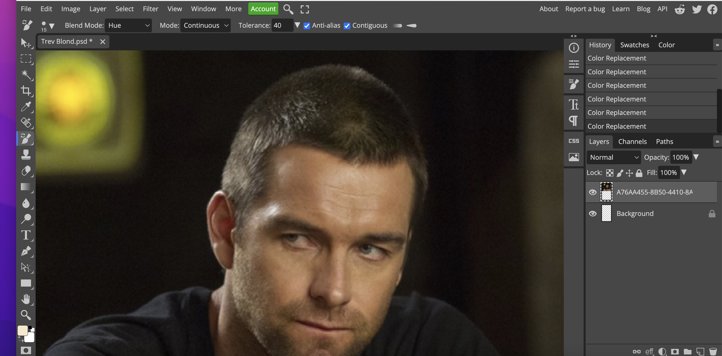Click the foreground color swatch

tap(23, 331)
